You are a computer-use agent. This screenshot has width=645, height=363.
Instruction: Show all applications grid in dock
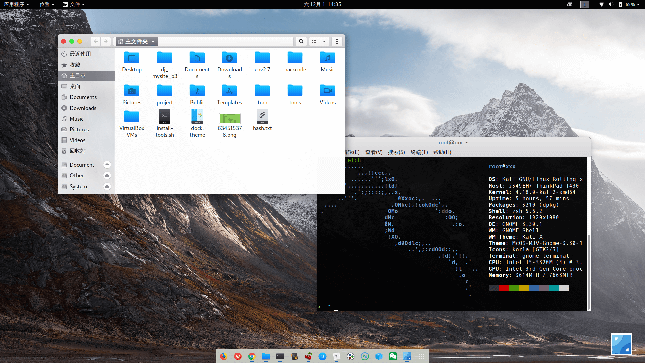click(421, 356)
